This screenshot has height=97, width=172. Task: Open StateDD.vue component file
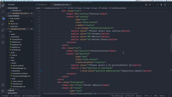tap(16, 47)
